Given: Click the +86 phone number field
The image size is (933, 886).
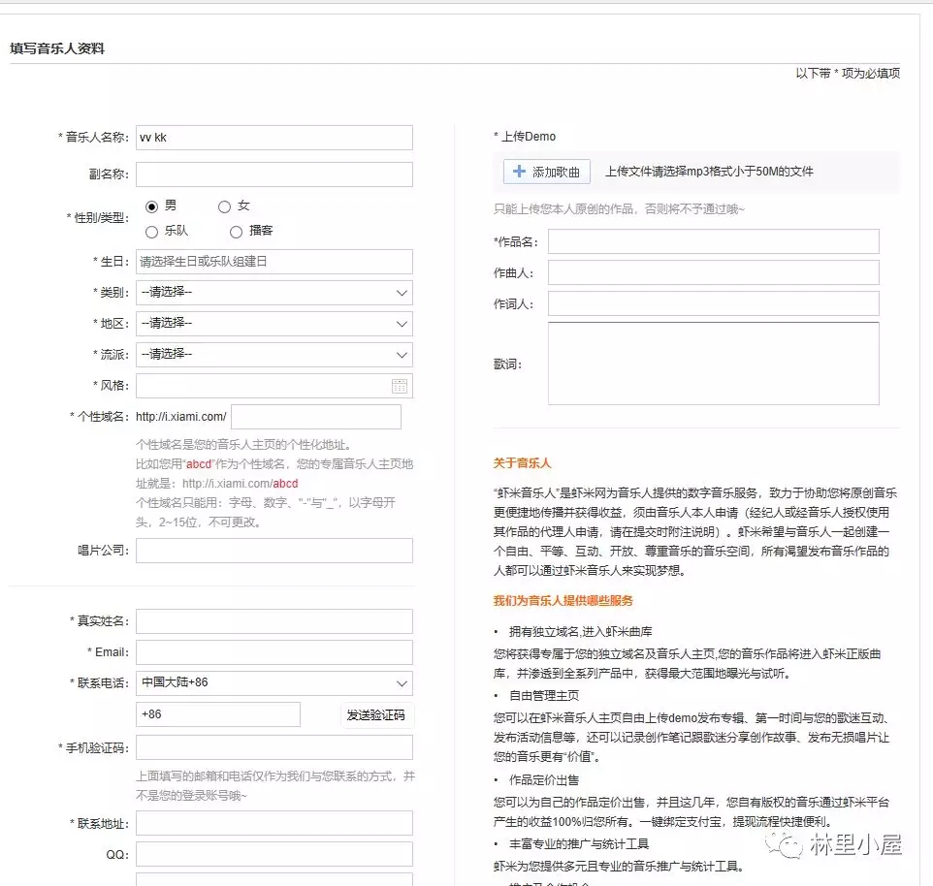Looking at the screenshot, I should (x=218, y=714).
